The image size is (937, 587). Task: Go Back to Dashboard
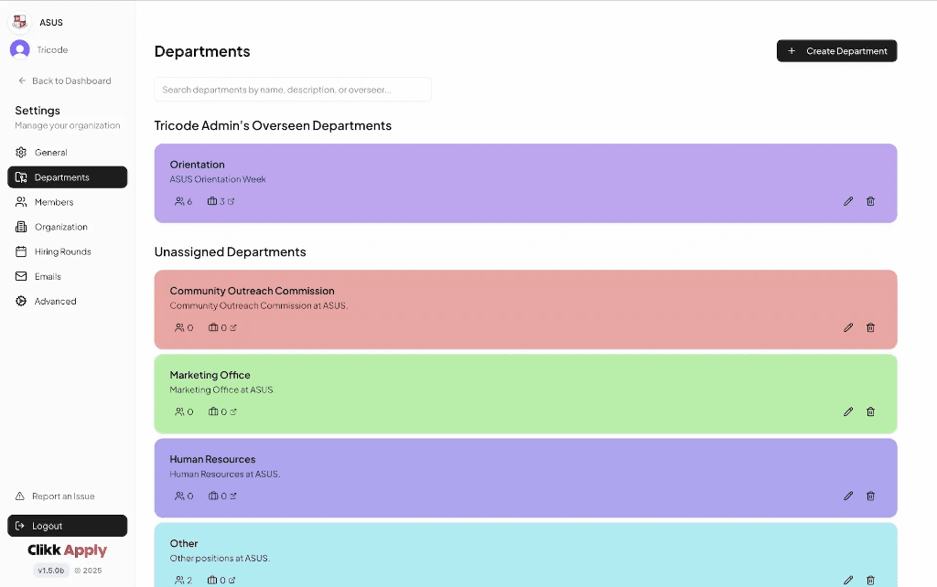[64, 80]
